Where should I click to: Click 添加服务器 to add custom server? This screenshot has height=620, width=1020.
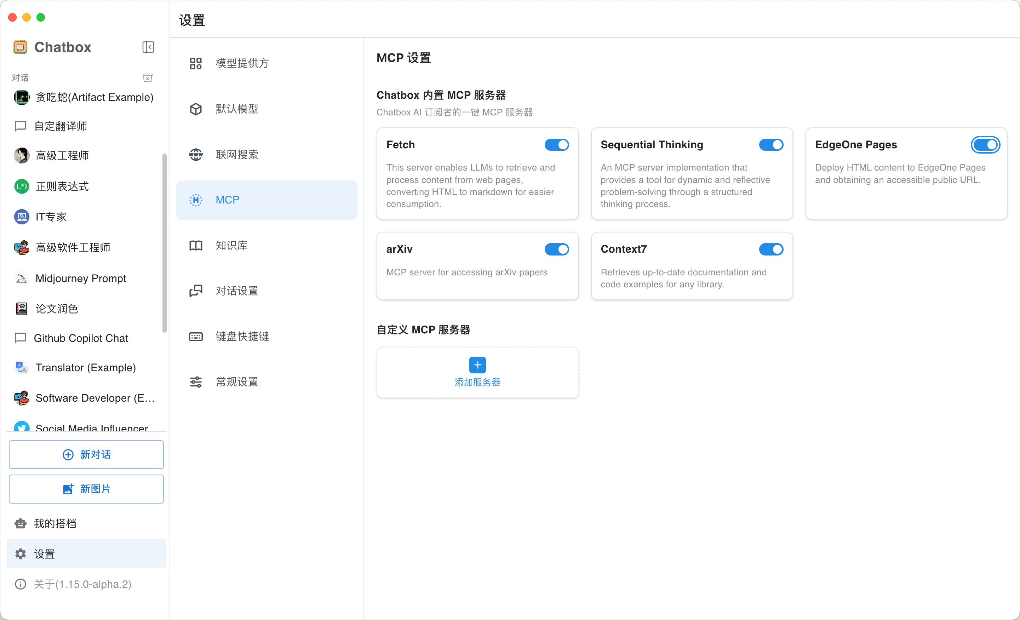click(x=477, y=373)
